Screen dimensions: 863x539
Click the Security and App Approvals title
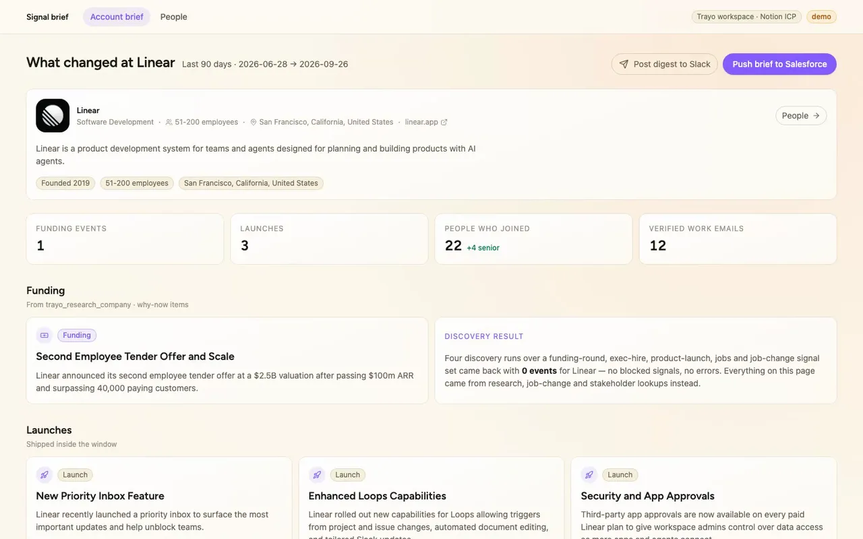(647, 496)
